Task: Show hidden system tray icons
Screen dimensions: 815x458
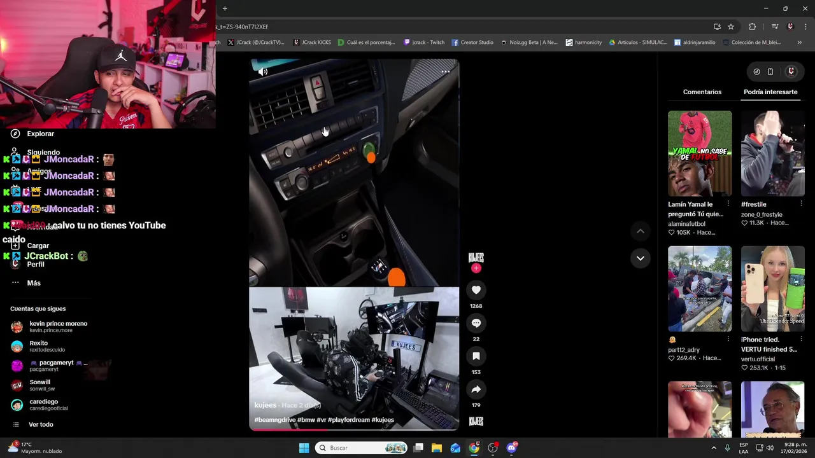Action: [x=713, y=448]
